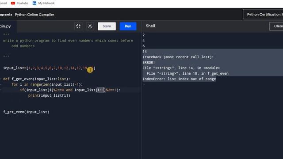The width and height of the screenshot is (283, 159).
Task: Open Python Certification link
Action: pos(263,15)
